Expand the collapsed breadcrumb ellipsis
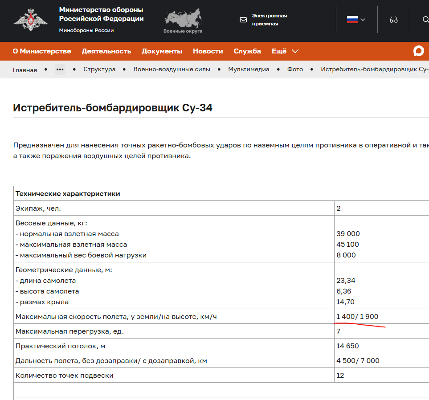 point(60,69)
